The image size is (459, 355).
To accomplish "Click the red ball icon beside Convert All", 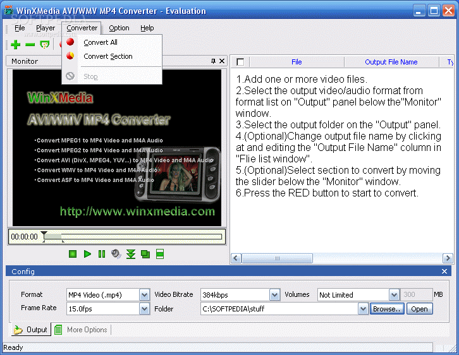I will pyautogui.click(x=70, y=42).
